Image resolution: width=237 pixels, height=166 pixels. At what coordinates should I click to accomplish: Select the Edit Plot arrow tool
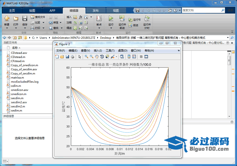(x=80, y=57)
